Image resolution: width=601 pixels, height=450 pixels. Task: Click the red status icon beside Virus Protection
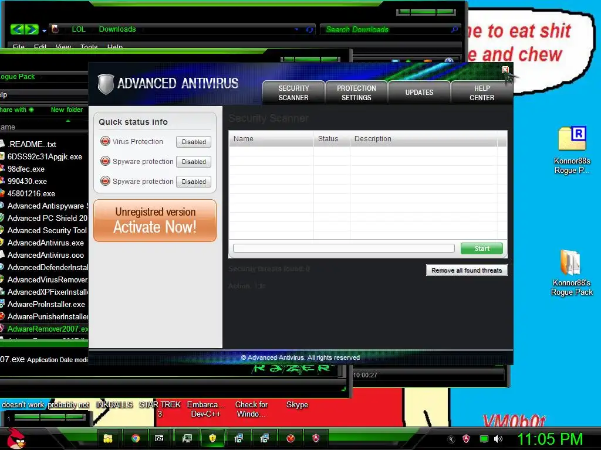coord(105,141)
